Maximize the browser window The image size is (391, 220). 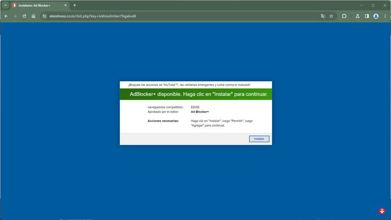coord(373,5)
